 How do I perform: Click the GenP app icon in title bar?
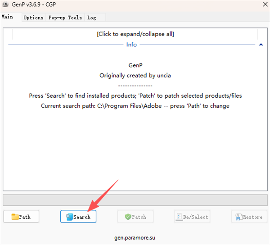coord(5,5)
